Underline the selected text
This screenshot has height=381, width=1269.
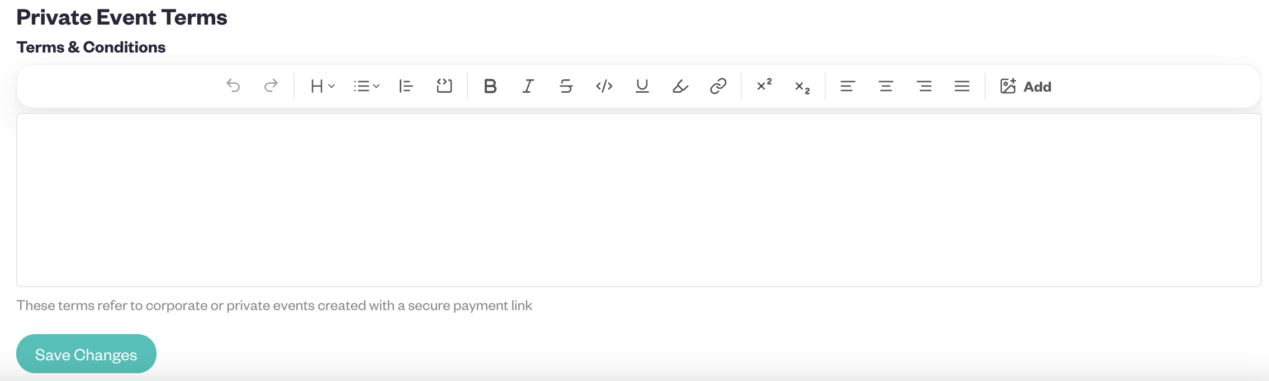coord(642,86)
